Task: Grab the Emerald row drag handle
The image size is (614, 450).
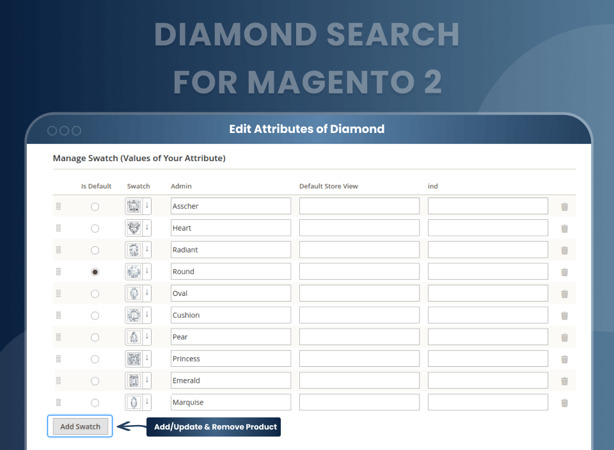Action: 58,380
